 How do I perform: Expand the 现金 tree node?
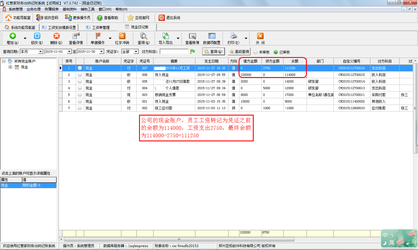[10, 67]
